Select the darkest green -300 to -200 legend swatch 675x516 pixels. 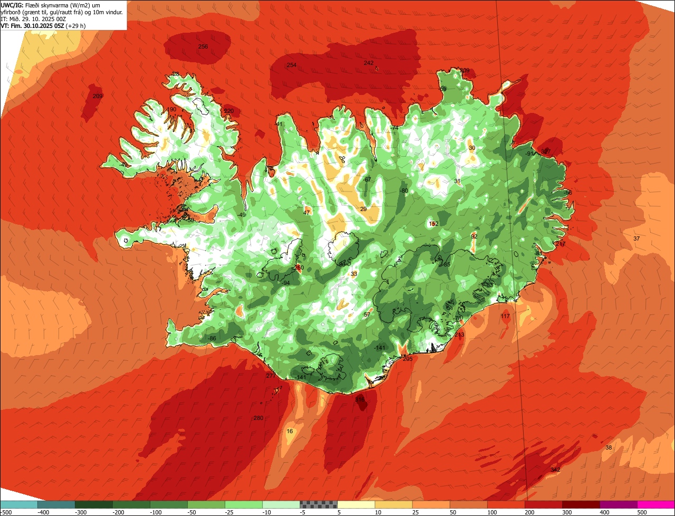click(93, 504)
